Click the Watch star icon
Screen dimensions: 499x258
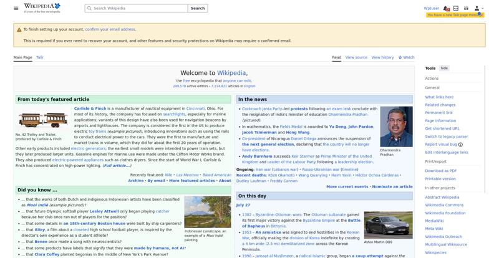click(400, 57)
